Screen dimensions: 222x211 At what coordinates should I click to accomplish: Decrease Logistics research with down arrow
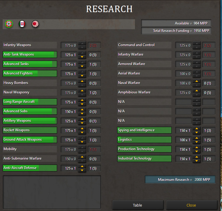(x=197, y=142)
